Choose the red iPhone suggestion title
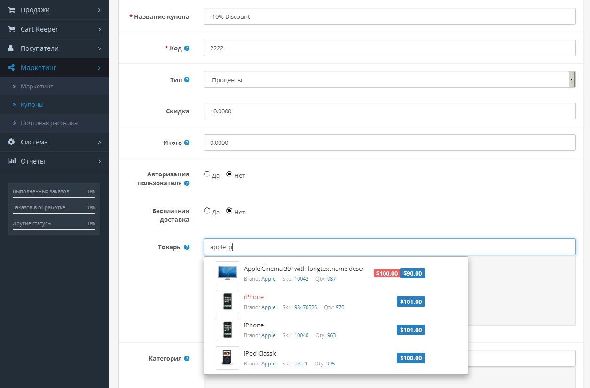This screenshot has height=388, width=590. point(254,297)
